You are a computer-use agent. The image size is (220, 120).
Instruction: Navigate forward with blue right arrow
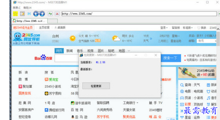[x=42, y=14]
